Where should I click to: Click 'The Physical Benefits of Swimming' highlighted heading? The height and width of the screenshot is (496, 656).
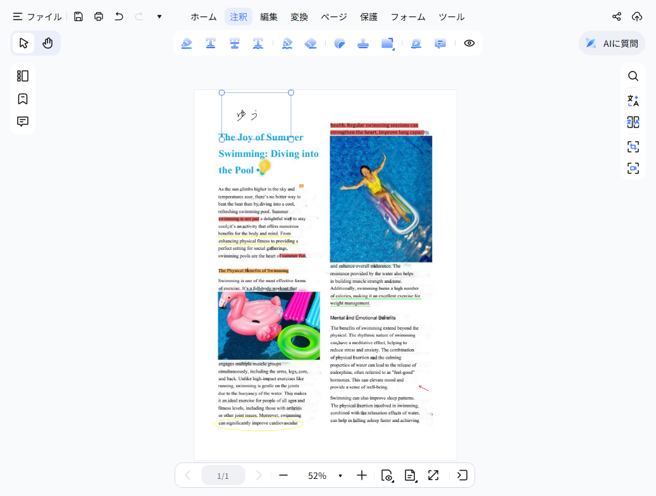pos(254,270)
